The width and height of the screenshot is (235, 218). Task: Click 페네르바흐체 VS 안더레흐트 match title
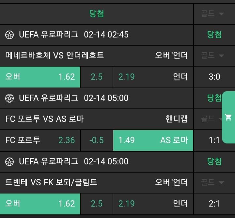coord(55,56)
